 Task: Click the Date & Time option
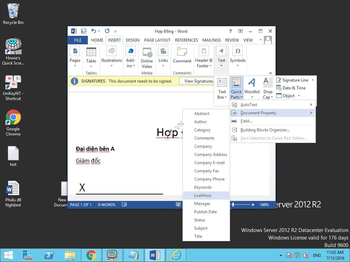[x=294, y=88]
